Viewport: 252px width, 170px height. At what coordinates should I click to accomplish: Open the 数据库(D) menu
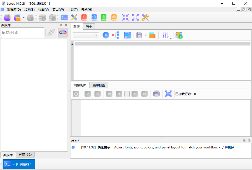click(14, 10)
